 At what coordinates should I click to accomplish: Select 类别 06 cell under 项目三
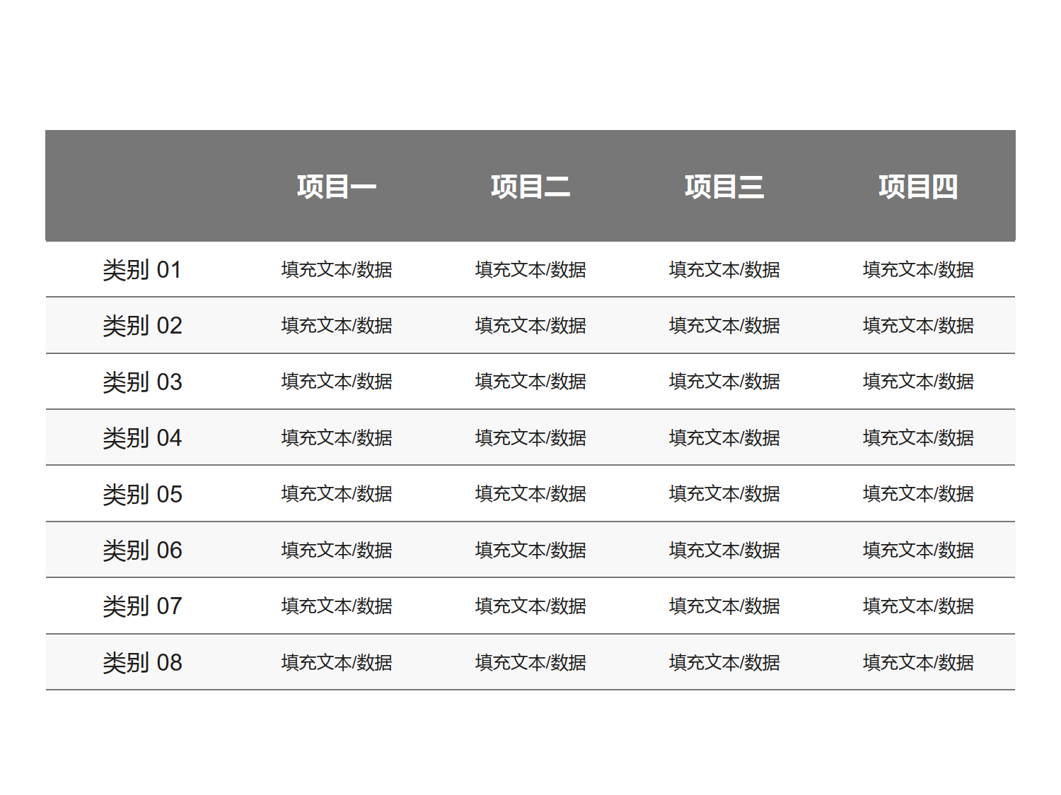pyautogui.click(x=724, y=550)
